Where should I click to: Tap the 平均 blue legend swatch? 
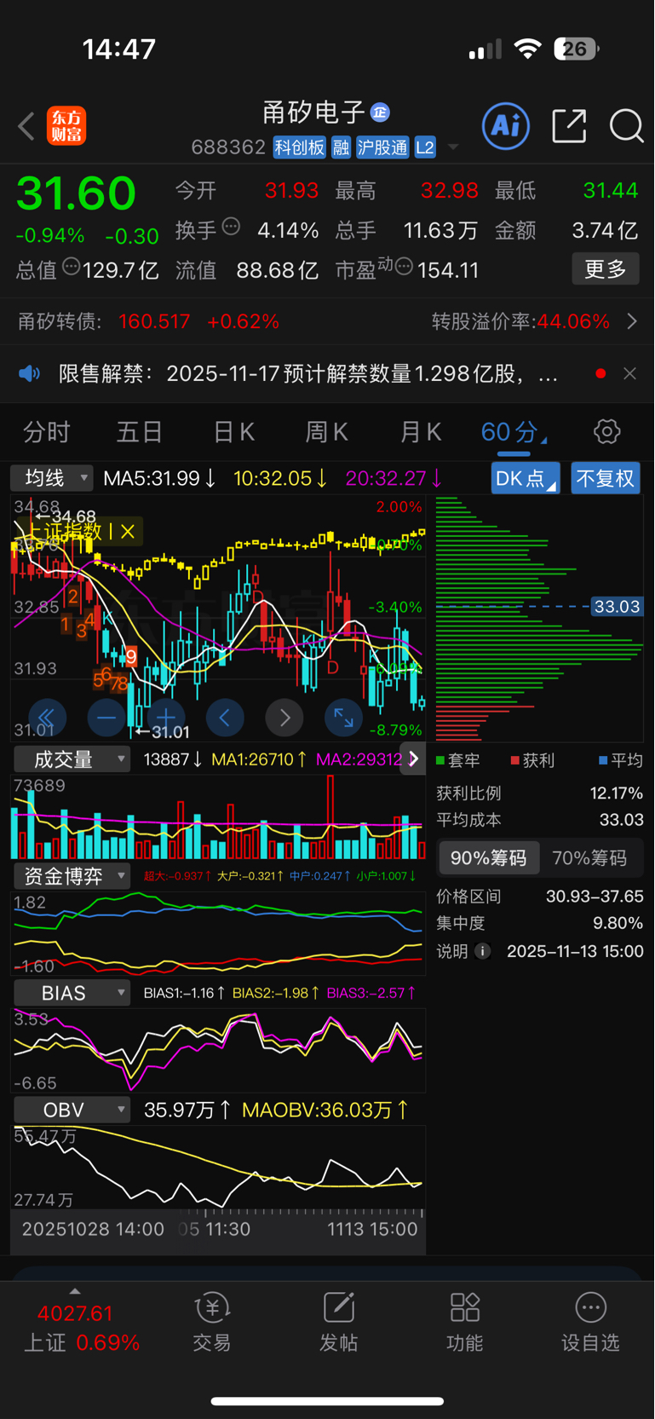point(604,760)
